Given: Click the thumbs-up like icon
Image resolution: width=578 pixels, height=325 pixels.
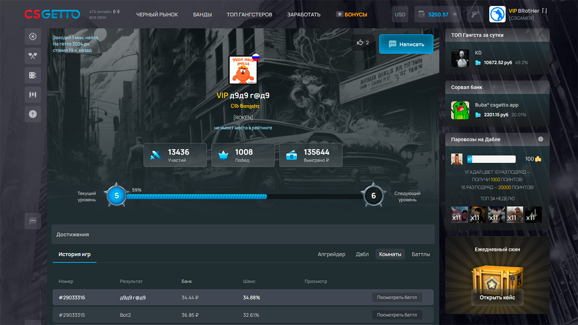Looking at the screenshot, I should tap(360, 43).
